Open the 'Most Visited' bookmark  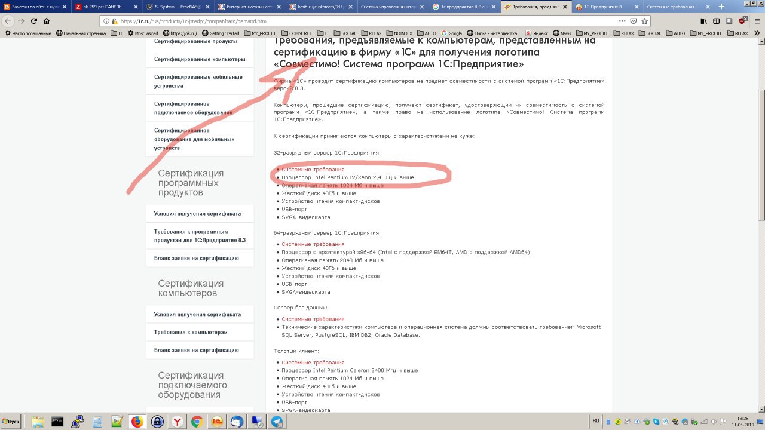[x=143, y=33]
